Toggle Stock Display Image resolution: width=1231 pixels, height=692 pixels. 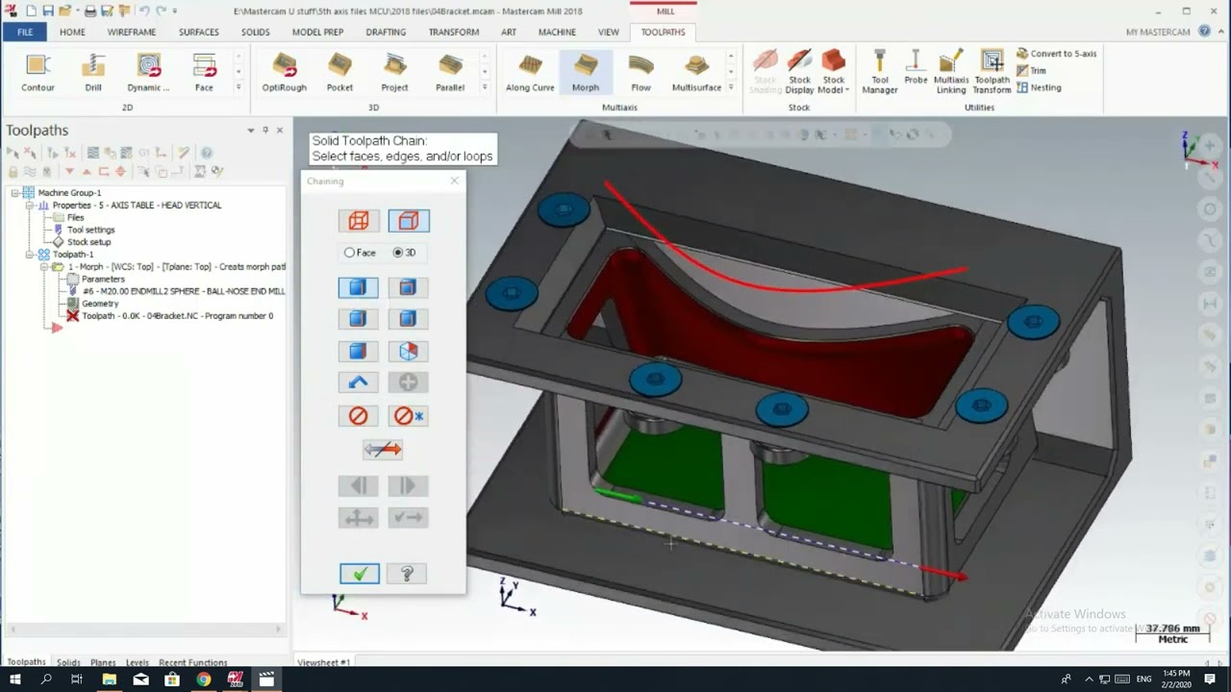(799, 72)
